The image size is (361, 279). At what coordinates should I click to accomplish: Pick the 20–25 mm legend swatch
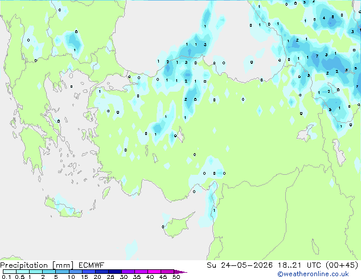102,272
